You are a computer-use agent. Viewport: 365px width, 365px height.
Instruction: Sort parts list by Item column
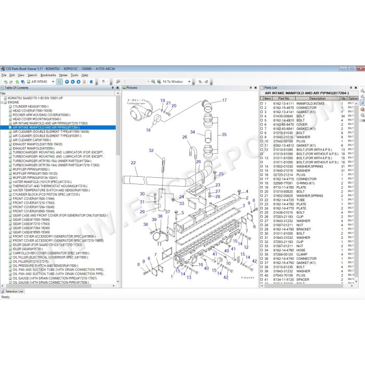(x=267, y=99)
